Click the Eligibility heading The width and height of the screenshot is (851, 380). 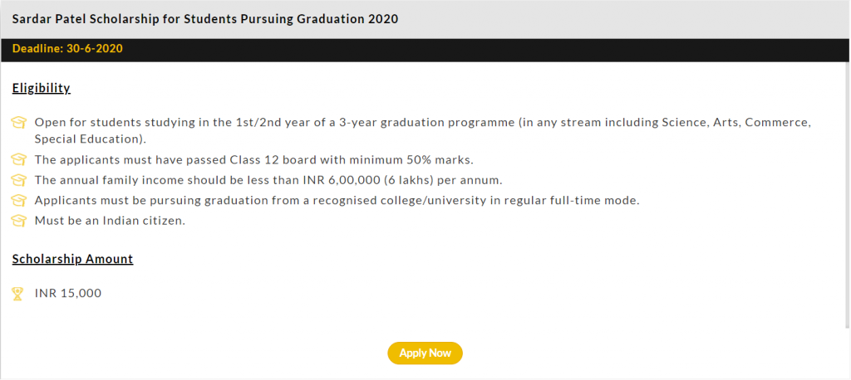pyautogui.click(x=42, y=88)
